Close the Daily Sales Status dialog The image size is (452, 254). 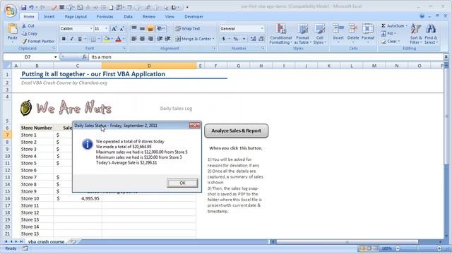pos(195,126)
